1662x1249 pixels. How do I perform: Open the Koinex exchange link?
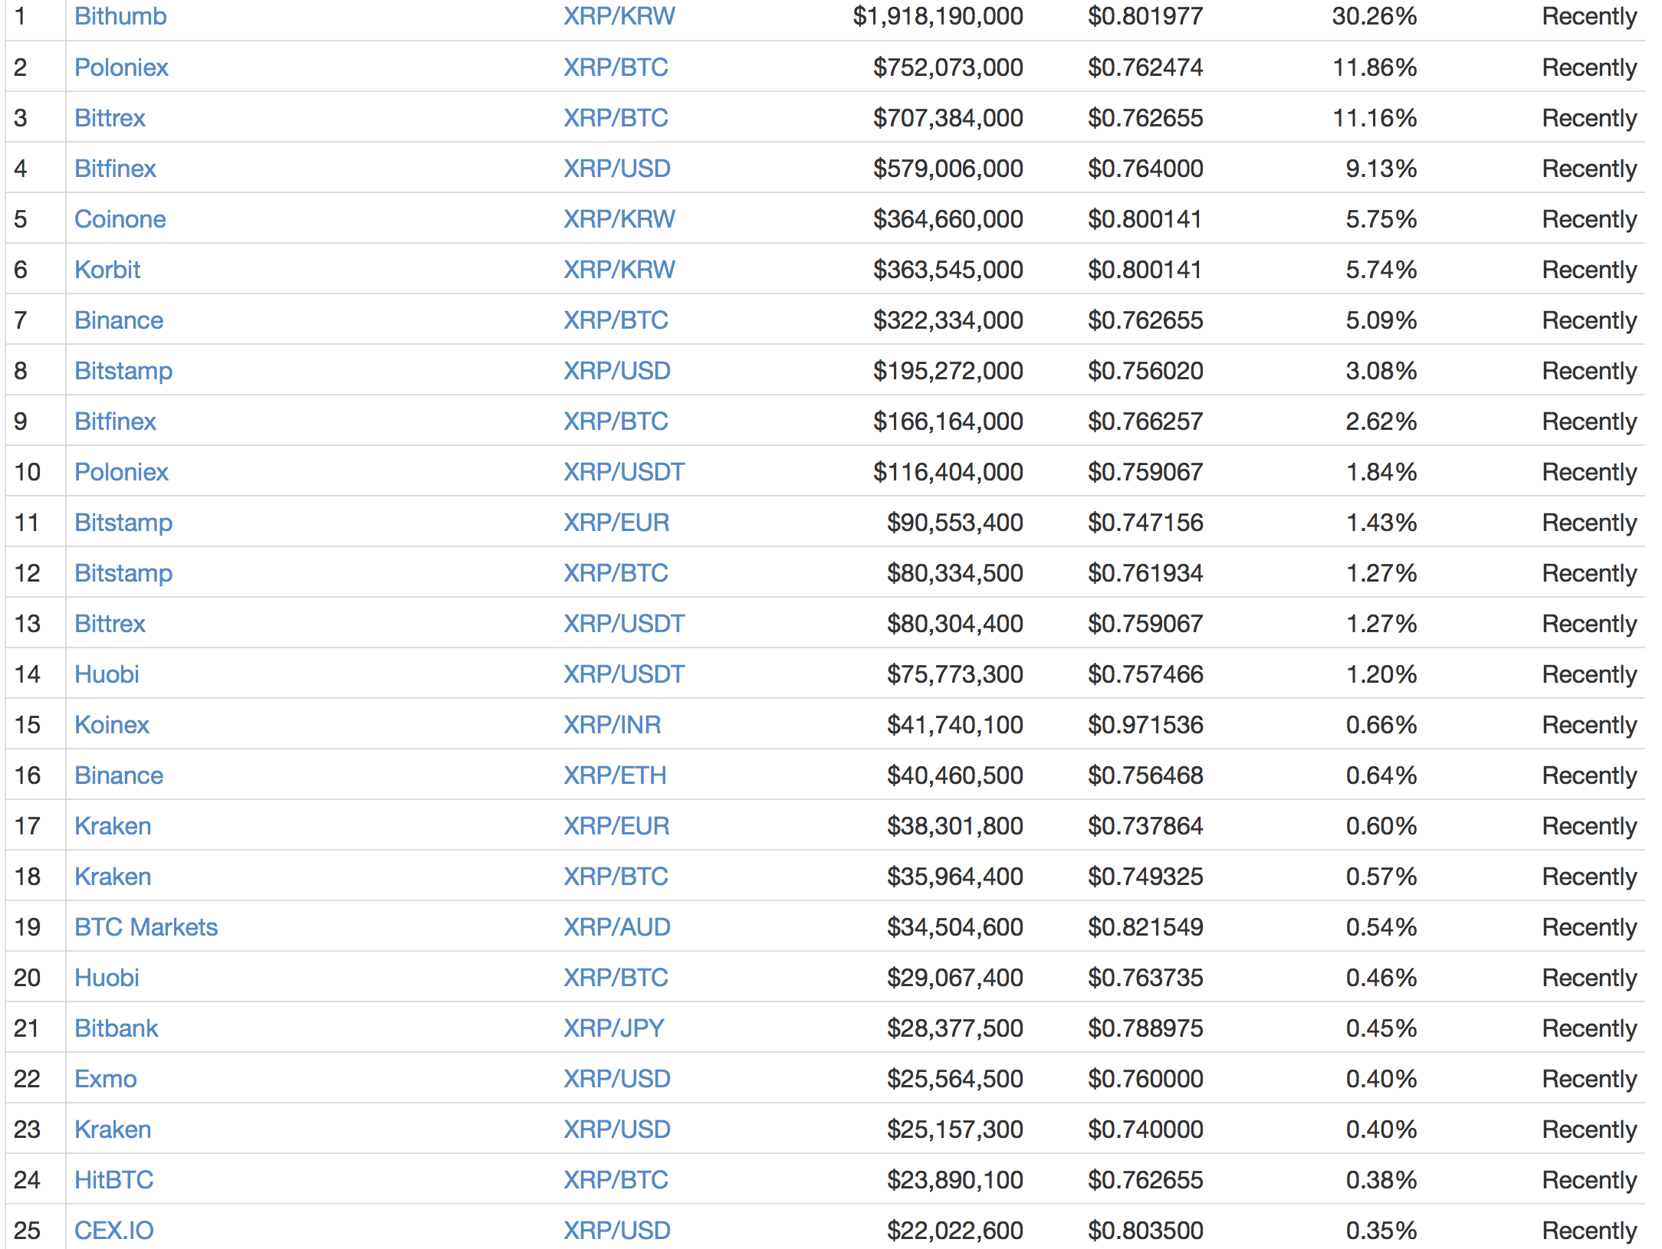click(112, 724)
